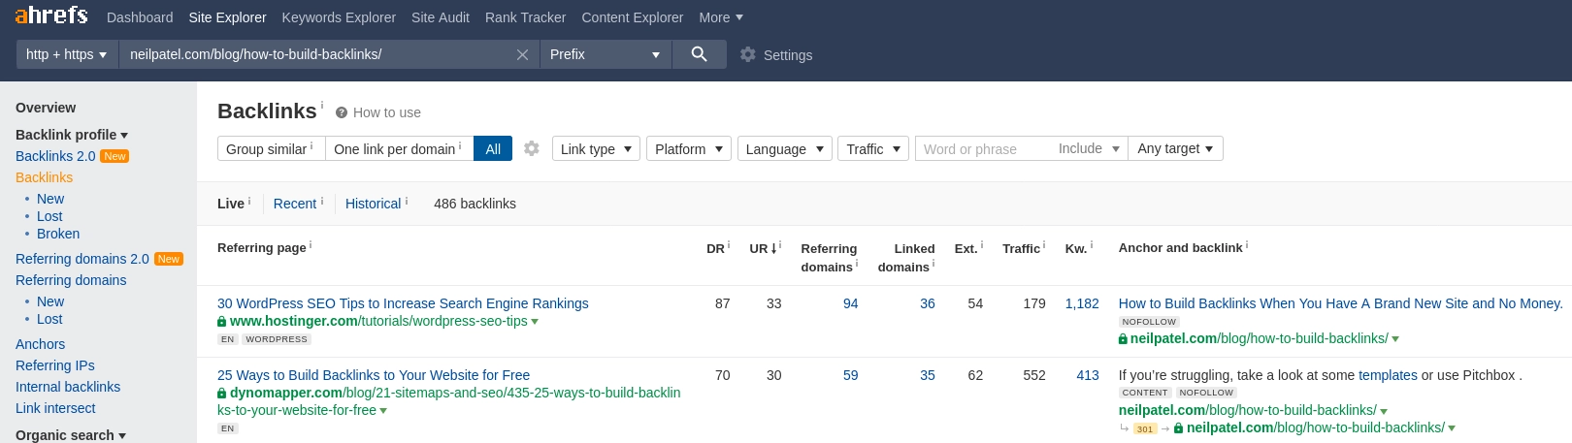
Task: Open '25 Ways to Build Backlinks' page link
Action: (x=374, y=375)
